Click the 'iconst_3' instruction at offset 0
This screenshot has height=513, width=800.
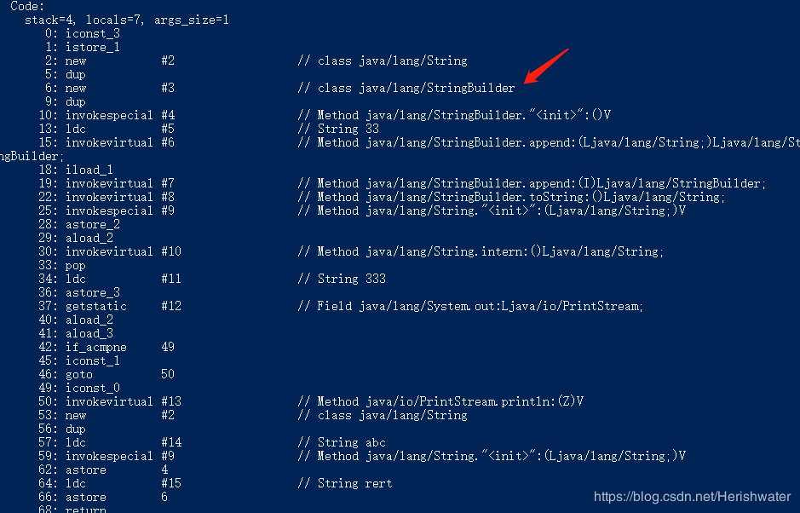[92, 34]
